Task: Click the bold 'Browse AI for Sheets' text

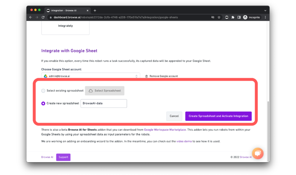Action: [82, 130]
